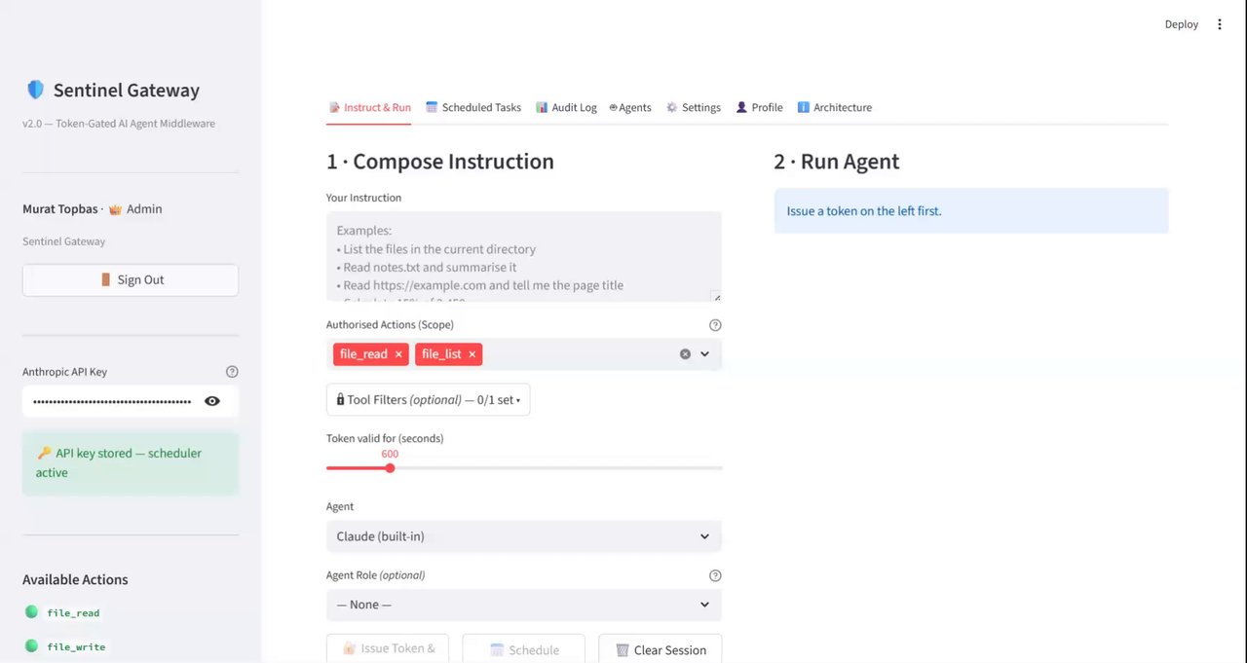Open the Agent dropdown showing Claude (built-in)
The width and height of the screenshot is (1247, 663).
[x=523, y=536]
